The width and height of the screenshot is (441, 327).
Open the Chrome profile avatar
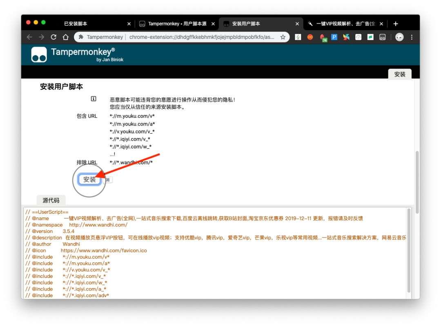pyautogui.click(x=399, y=37)
